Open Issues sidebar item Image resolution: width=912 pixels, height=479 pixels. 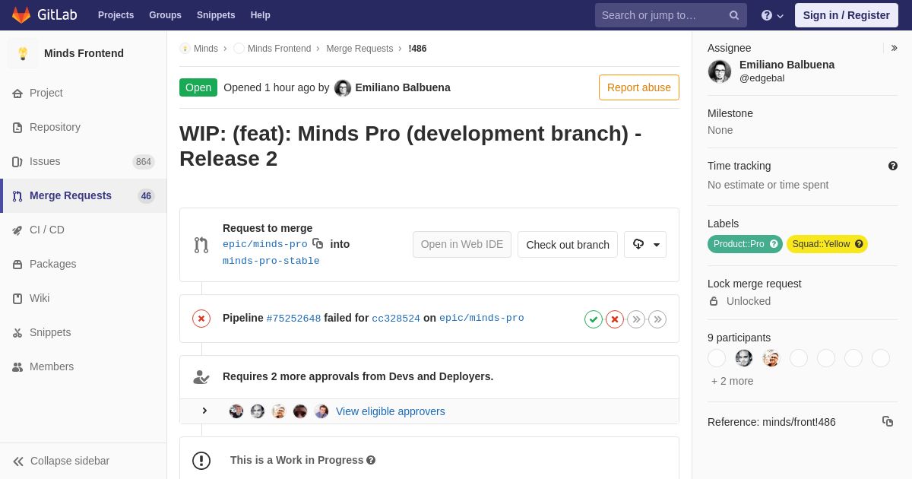click(83, 161)
